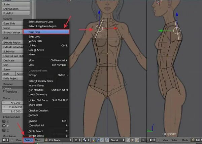202x144 pixels.
Task: Click the Subdivide button
Action: click(x=13, y=51)
